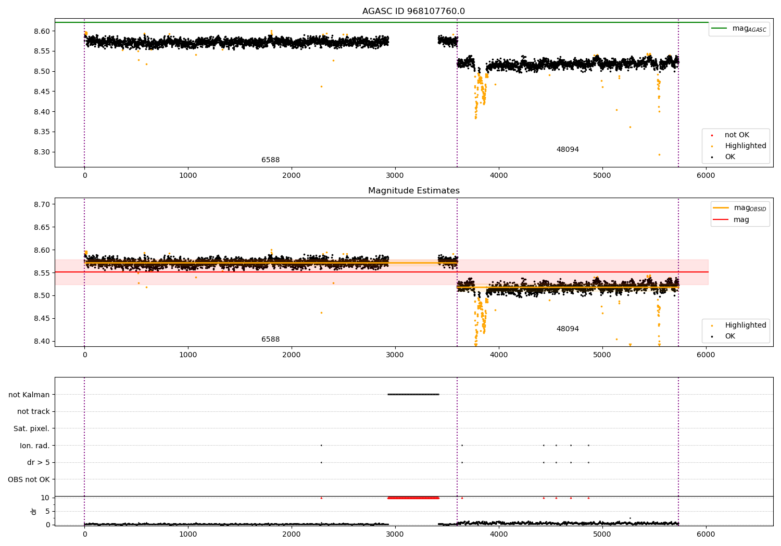Click the '6588' obsid label in middle plot
Screen dimensions: 781x546
coord(270,340)
